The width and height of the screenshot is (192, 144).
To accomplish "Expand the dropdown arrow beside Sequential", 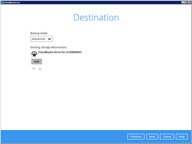I will click(50, 39).
